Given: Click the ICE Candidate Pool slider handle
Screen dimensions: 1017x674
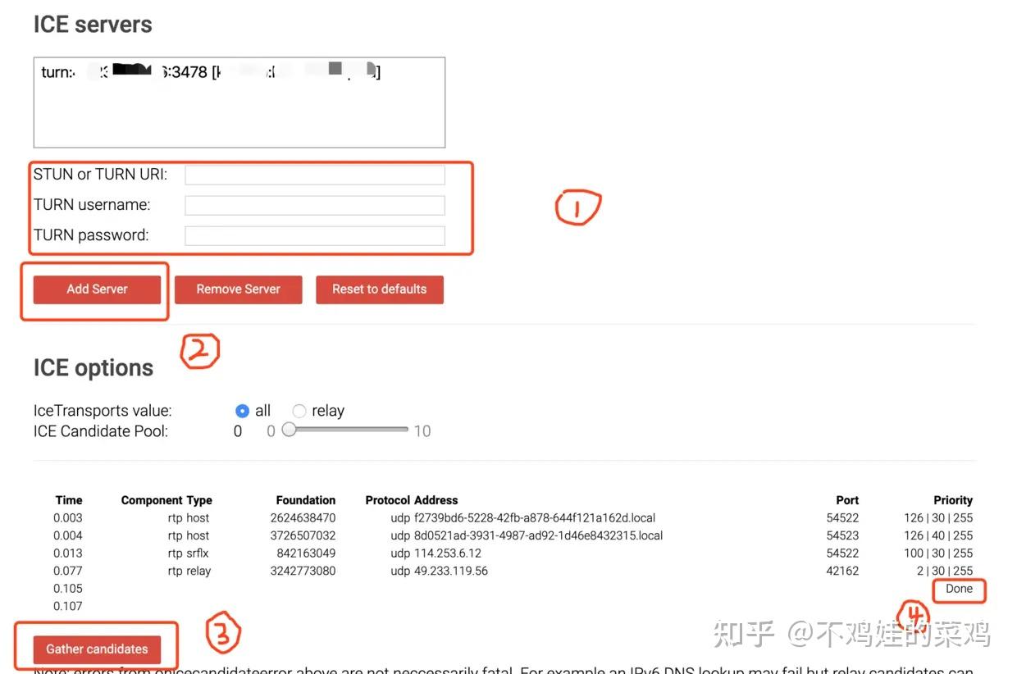Looking at the screenshot, I should [x=289, y=430].
